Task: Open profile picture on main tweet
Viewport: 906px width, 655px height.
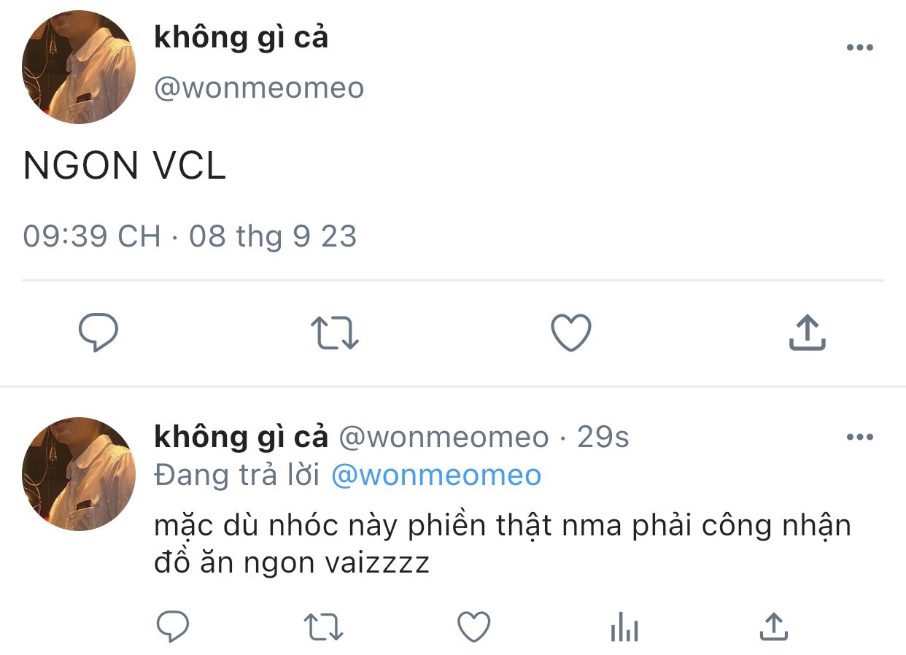Action: (x=79, y=67)
